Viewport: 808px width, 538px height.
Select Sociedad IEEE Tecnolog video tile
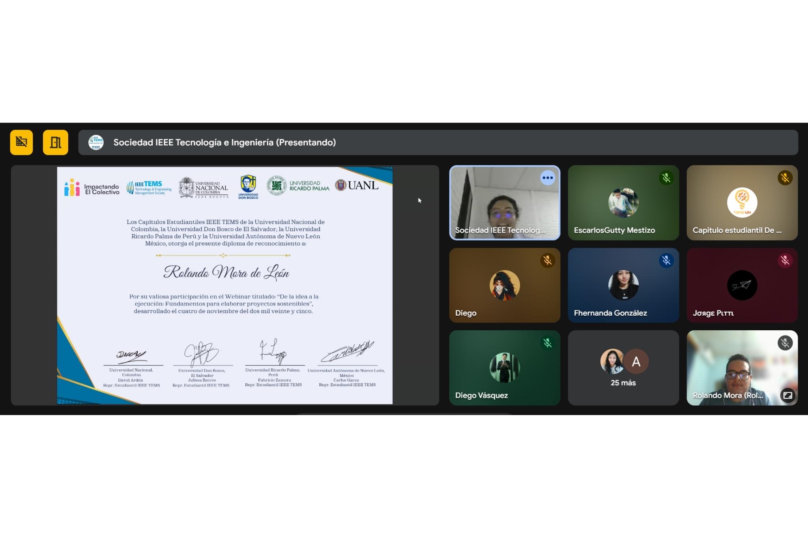pos(504,203)
